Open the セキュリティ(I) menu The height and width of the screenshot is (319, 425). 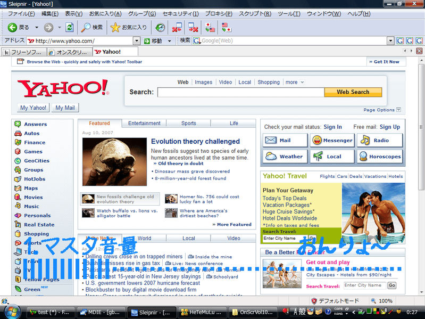180,13
